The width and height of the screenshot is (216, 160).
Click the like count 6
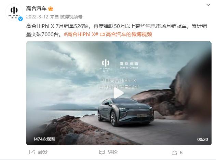(181, 152)
